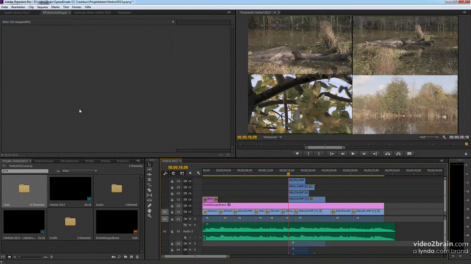
Task: Open the sort icons control in Project panel
Action: (x=52, y=257)
